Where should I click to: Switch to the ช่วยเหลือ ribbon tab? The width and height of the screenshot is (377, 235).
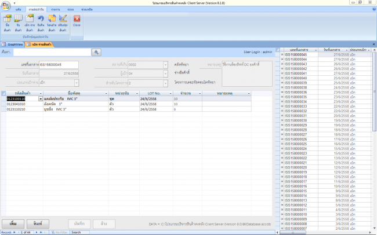87,9
